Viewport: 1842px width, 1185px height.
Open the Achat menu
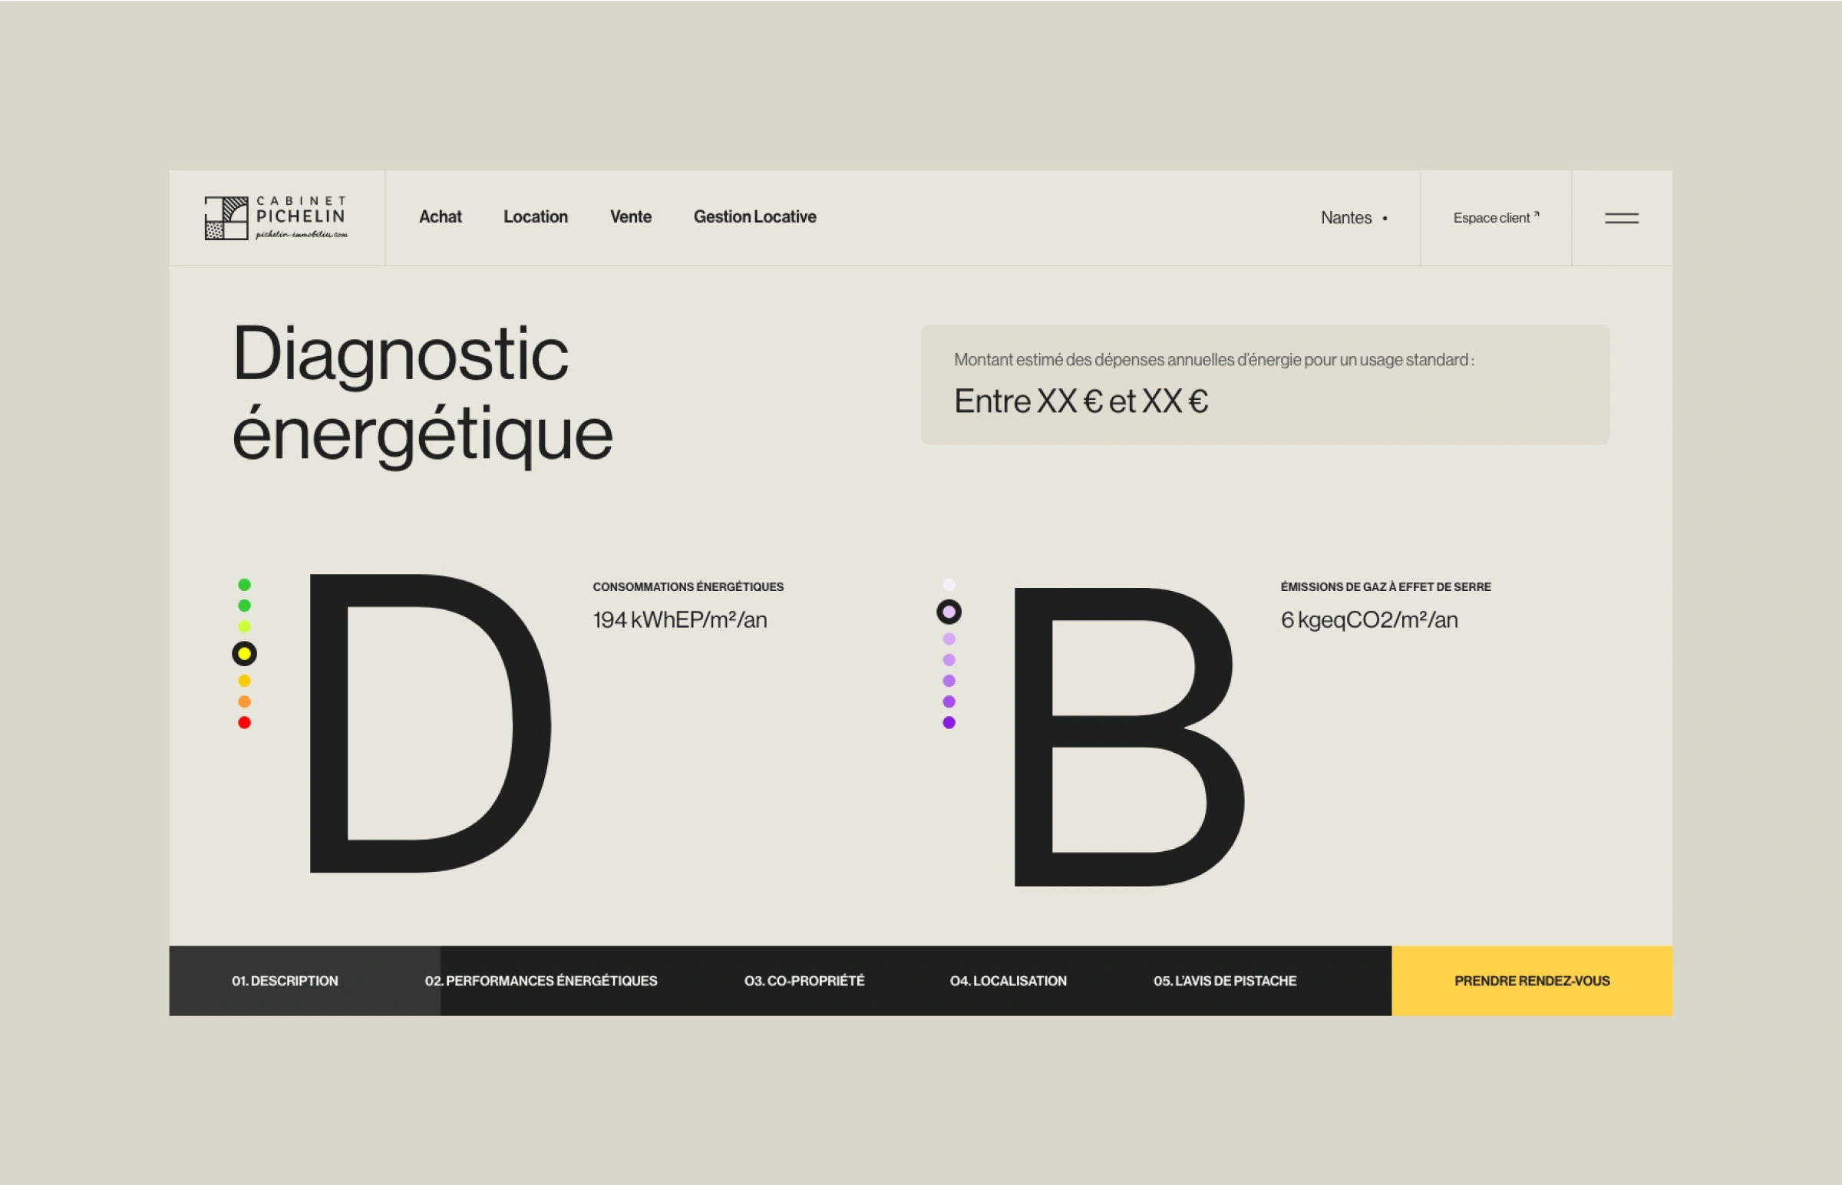(440, 217)
